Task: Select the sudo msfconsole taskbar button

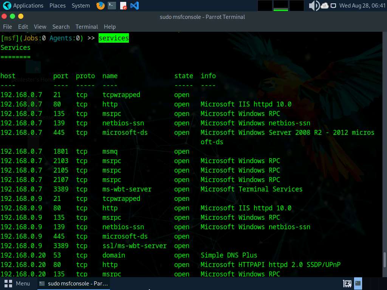Action: tap(74, 284)
